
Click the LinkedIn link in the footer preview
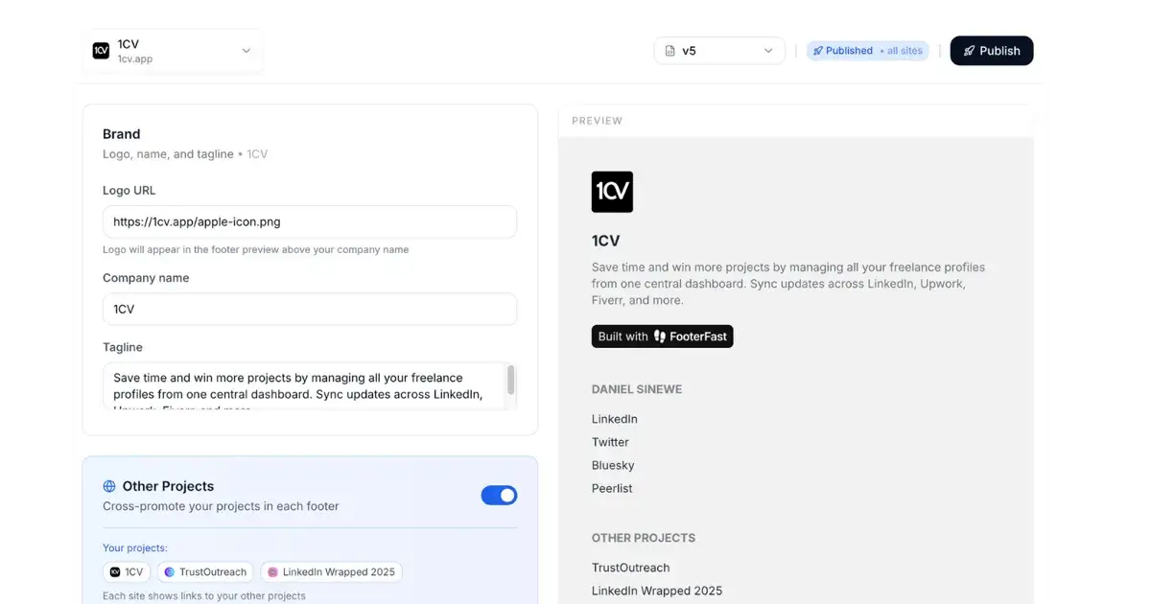tap(614, 419)
